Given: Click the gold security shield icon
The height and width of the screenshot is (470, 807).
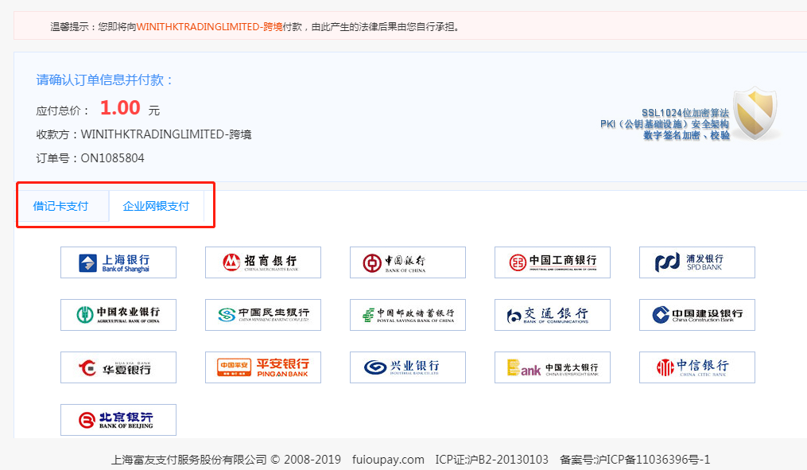Looking at the screenshot, I should point(755,113).
